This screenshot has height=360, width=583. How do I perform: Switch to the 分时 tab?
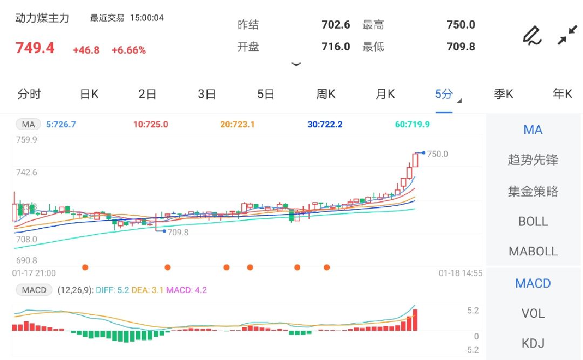coord(29,94)
